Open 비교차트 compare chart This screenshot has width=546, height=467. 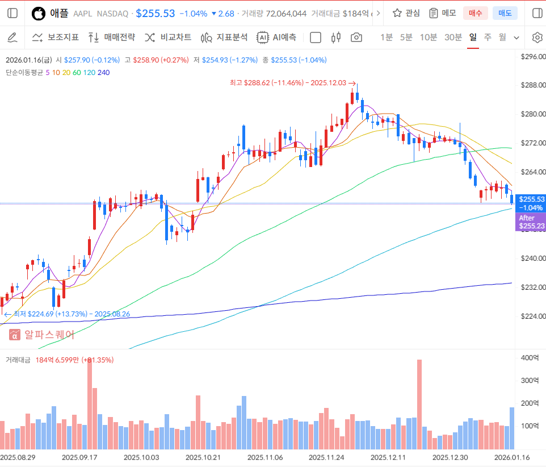167,37
